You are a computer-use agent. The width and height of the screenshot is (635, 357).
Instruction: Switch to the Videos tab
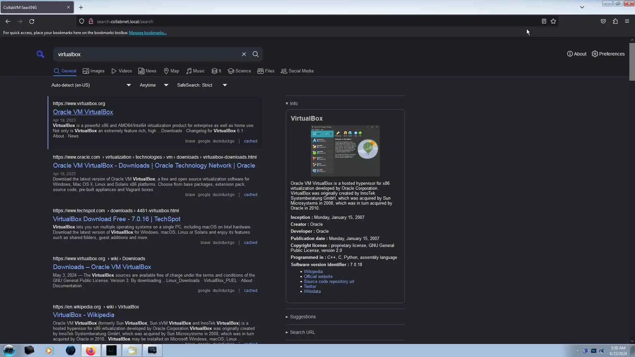tap(122, 71)
